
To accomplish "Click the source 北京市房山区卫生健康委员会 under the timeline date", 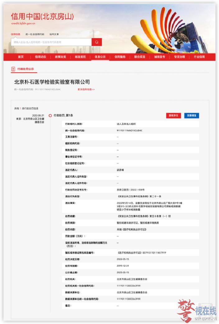I will [34, 120].
